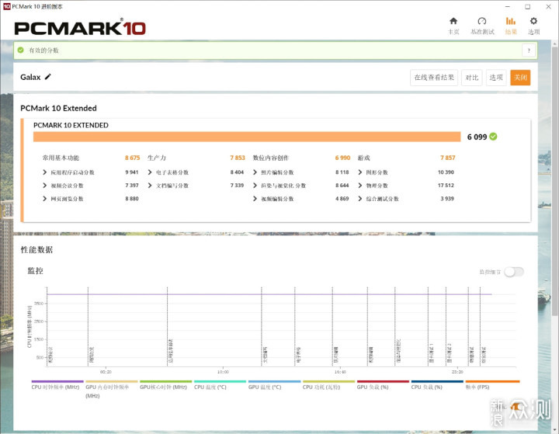Open the Home (主页) tab
559x434 pixels.
(x=453, y=26)
